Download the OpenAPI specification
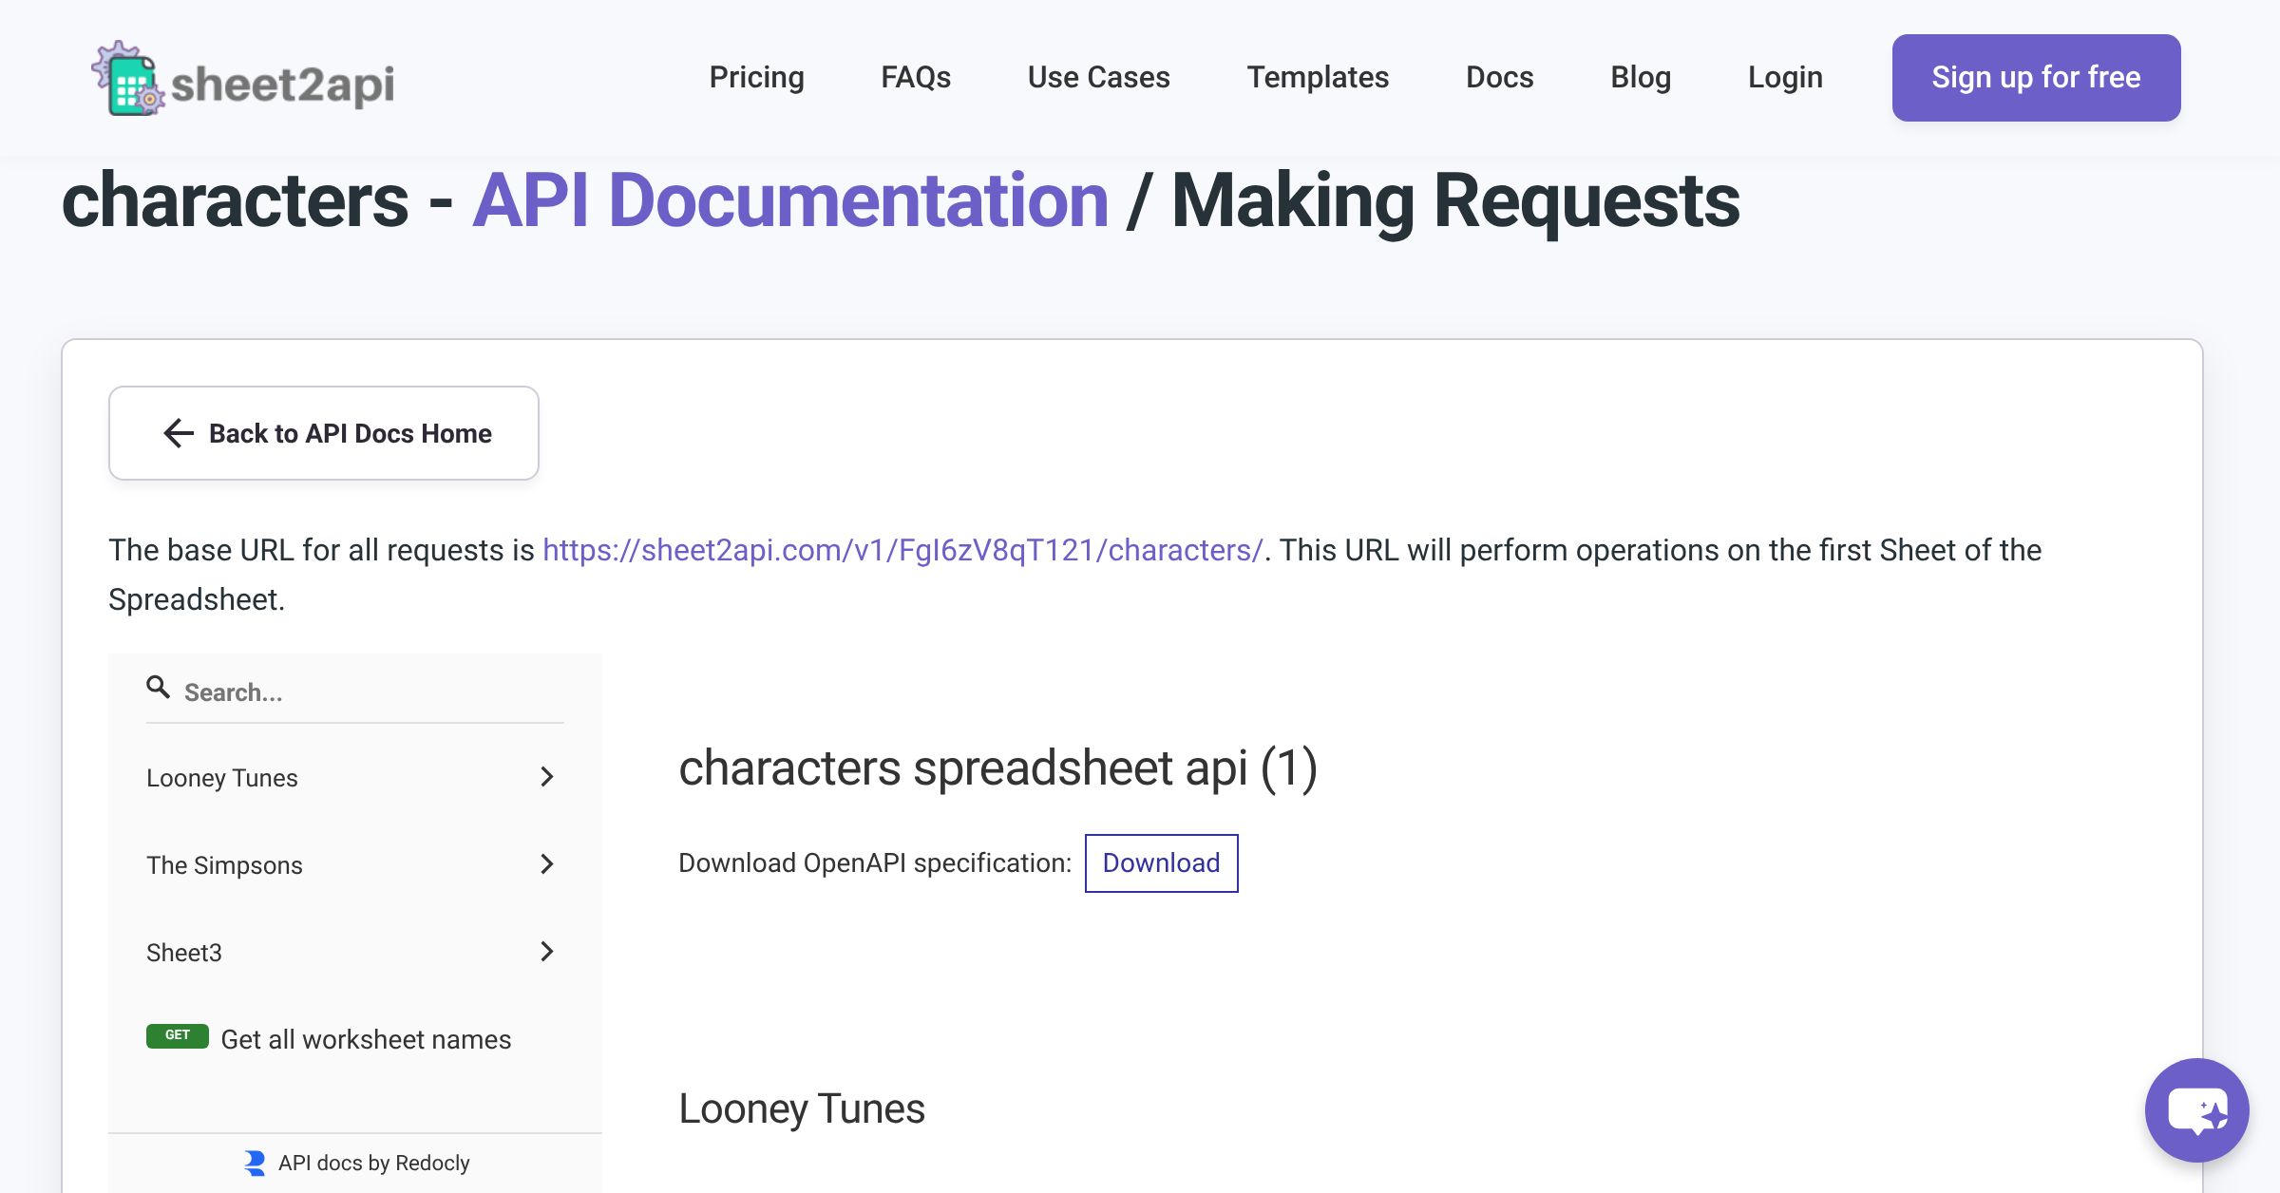 (1161, 862)
